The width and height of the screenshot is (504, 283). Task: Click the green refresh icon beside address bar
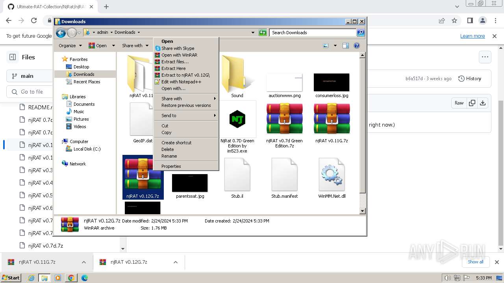coord(263,33)
